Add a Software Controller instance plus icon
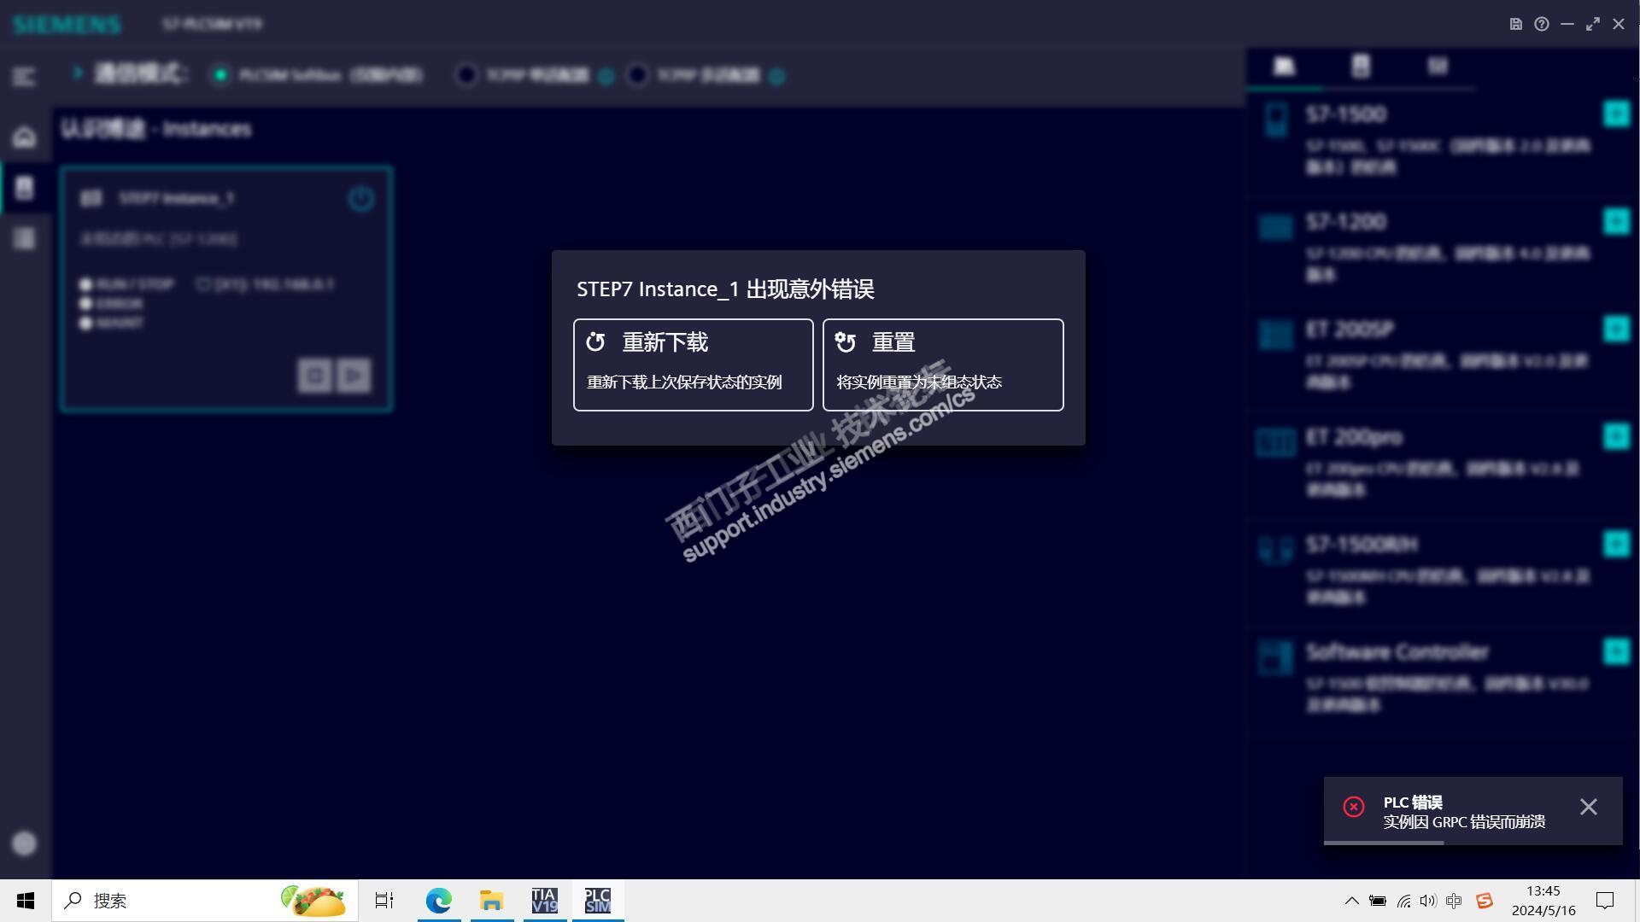 click(1615, 651)
